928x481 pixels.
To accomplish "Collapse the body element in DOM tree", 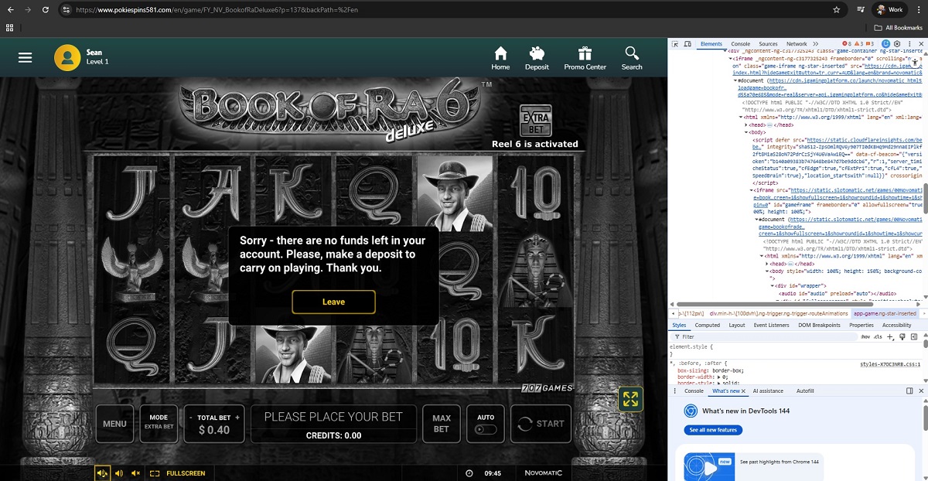I will point(746,132).
